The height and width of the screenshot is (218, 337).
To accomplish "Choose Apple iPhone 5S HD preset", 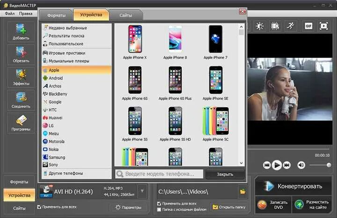I will pos(175,124).
